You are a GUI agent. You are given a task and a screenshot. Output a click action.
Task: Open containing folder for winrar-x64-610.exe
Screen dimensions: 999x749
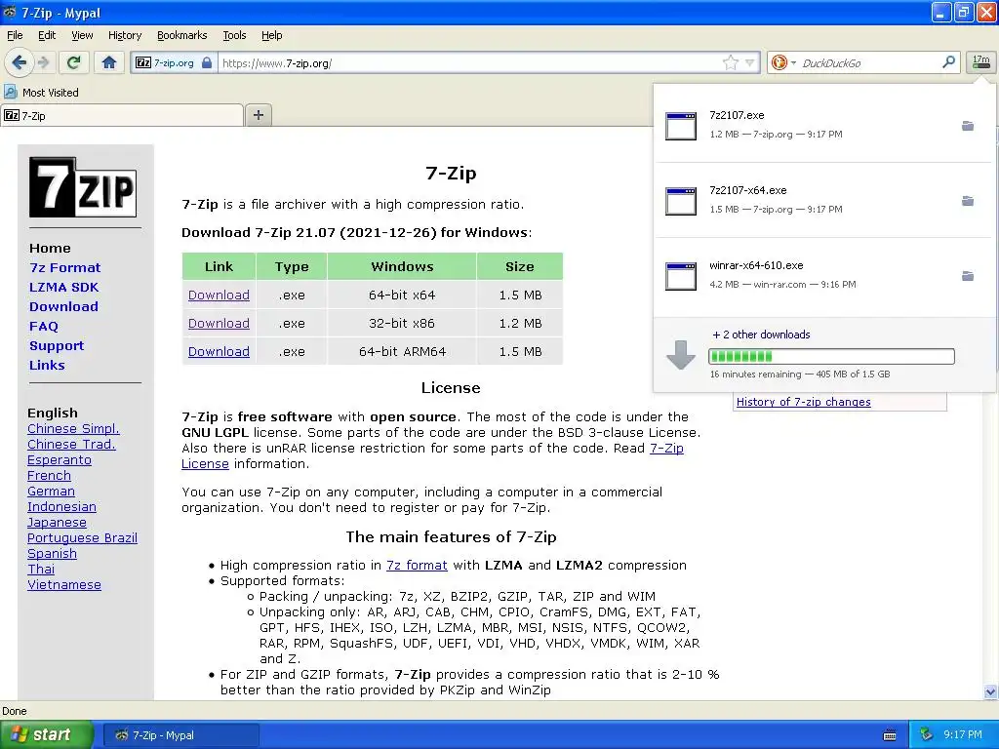[x=967, y=276]
